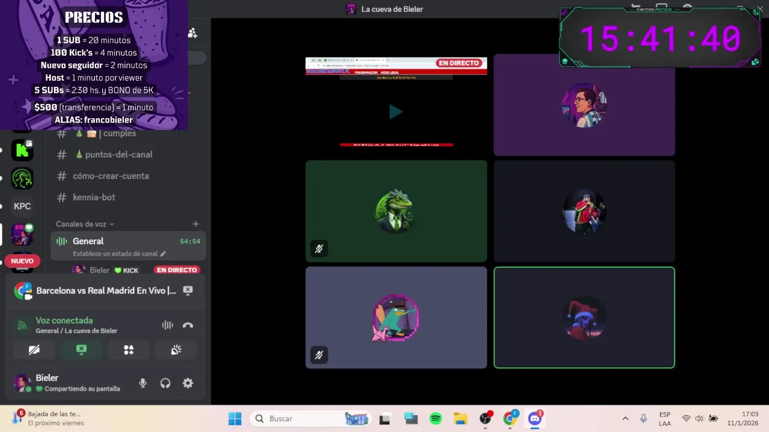Screen dimensions: 769x432
Task: Toggle noise suppression waveform icon
Action: [168, 325]
